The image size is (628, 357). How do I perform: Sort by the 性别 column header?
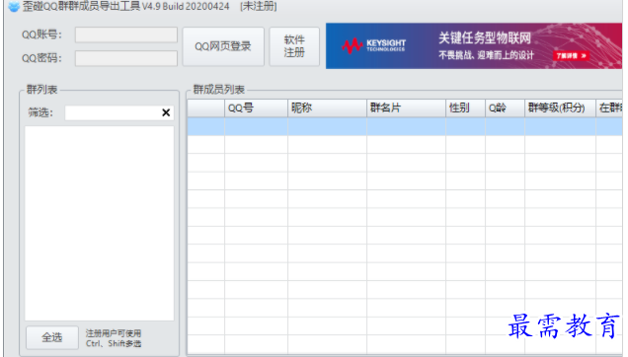[465, 108]
